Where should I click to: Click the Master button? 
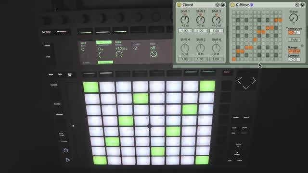click(x=227, y=72)
